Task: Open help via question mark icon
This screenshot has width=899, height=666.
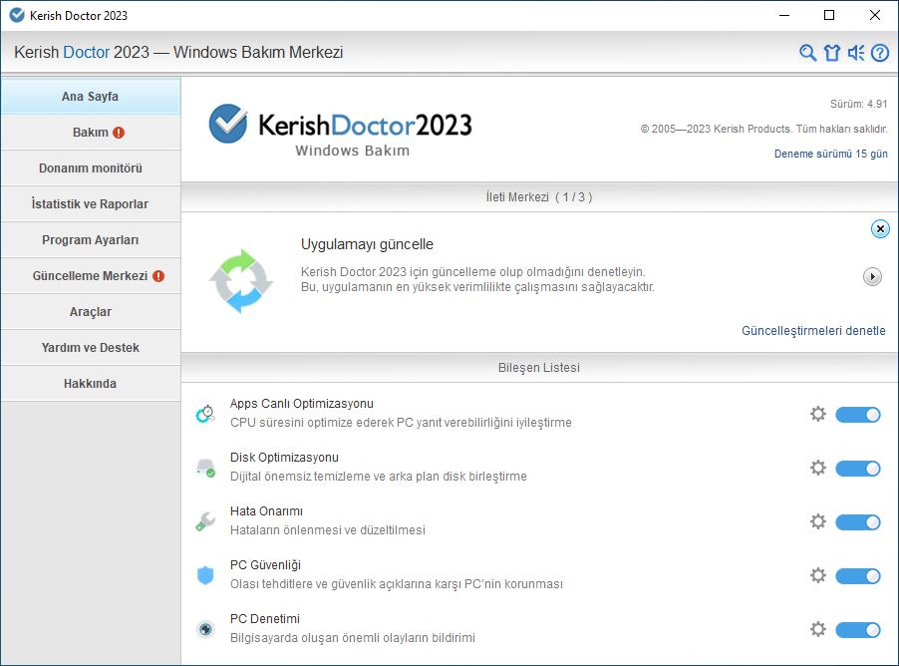Action: (880, 53)
